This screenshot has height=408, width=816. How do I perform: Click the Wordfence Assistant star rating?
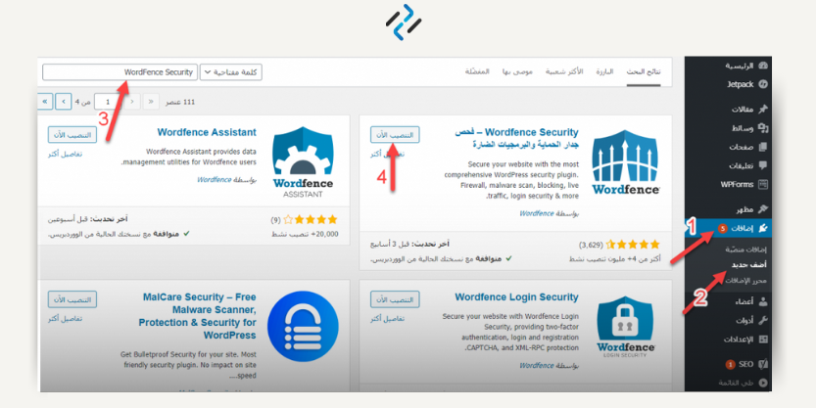[311, 220]
